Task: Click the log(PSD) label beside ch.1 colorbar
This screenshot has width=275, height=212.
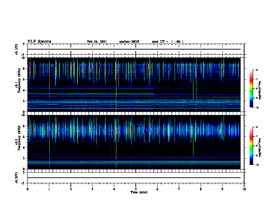Action: point(260,90)
